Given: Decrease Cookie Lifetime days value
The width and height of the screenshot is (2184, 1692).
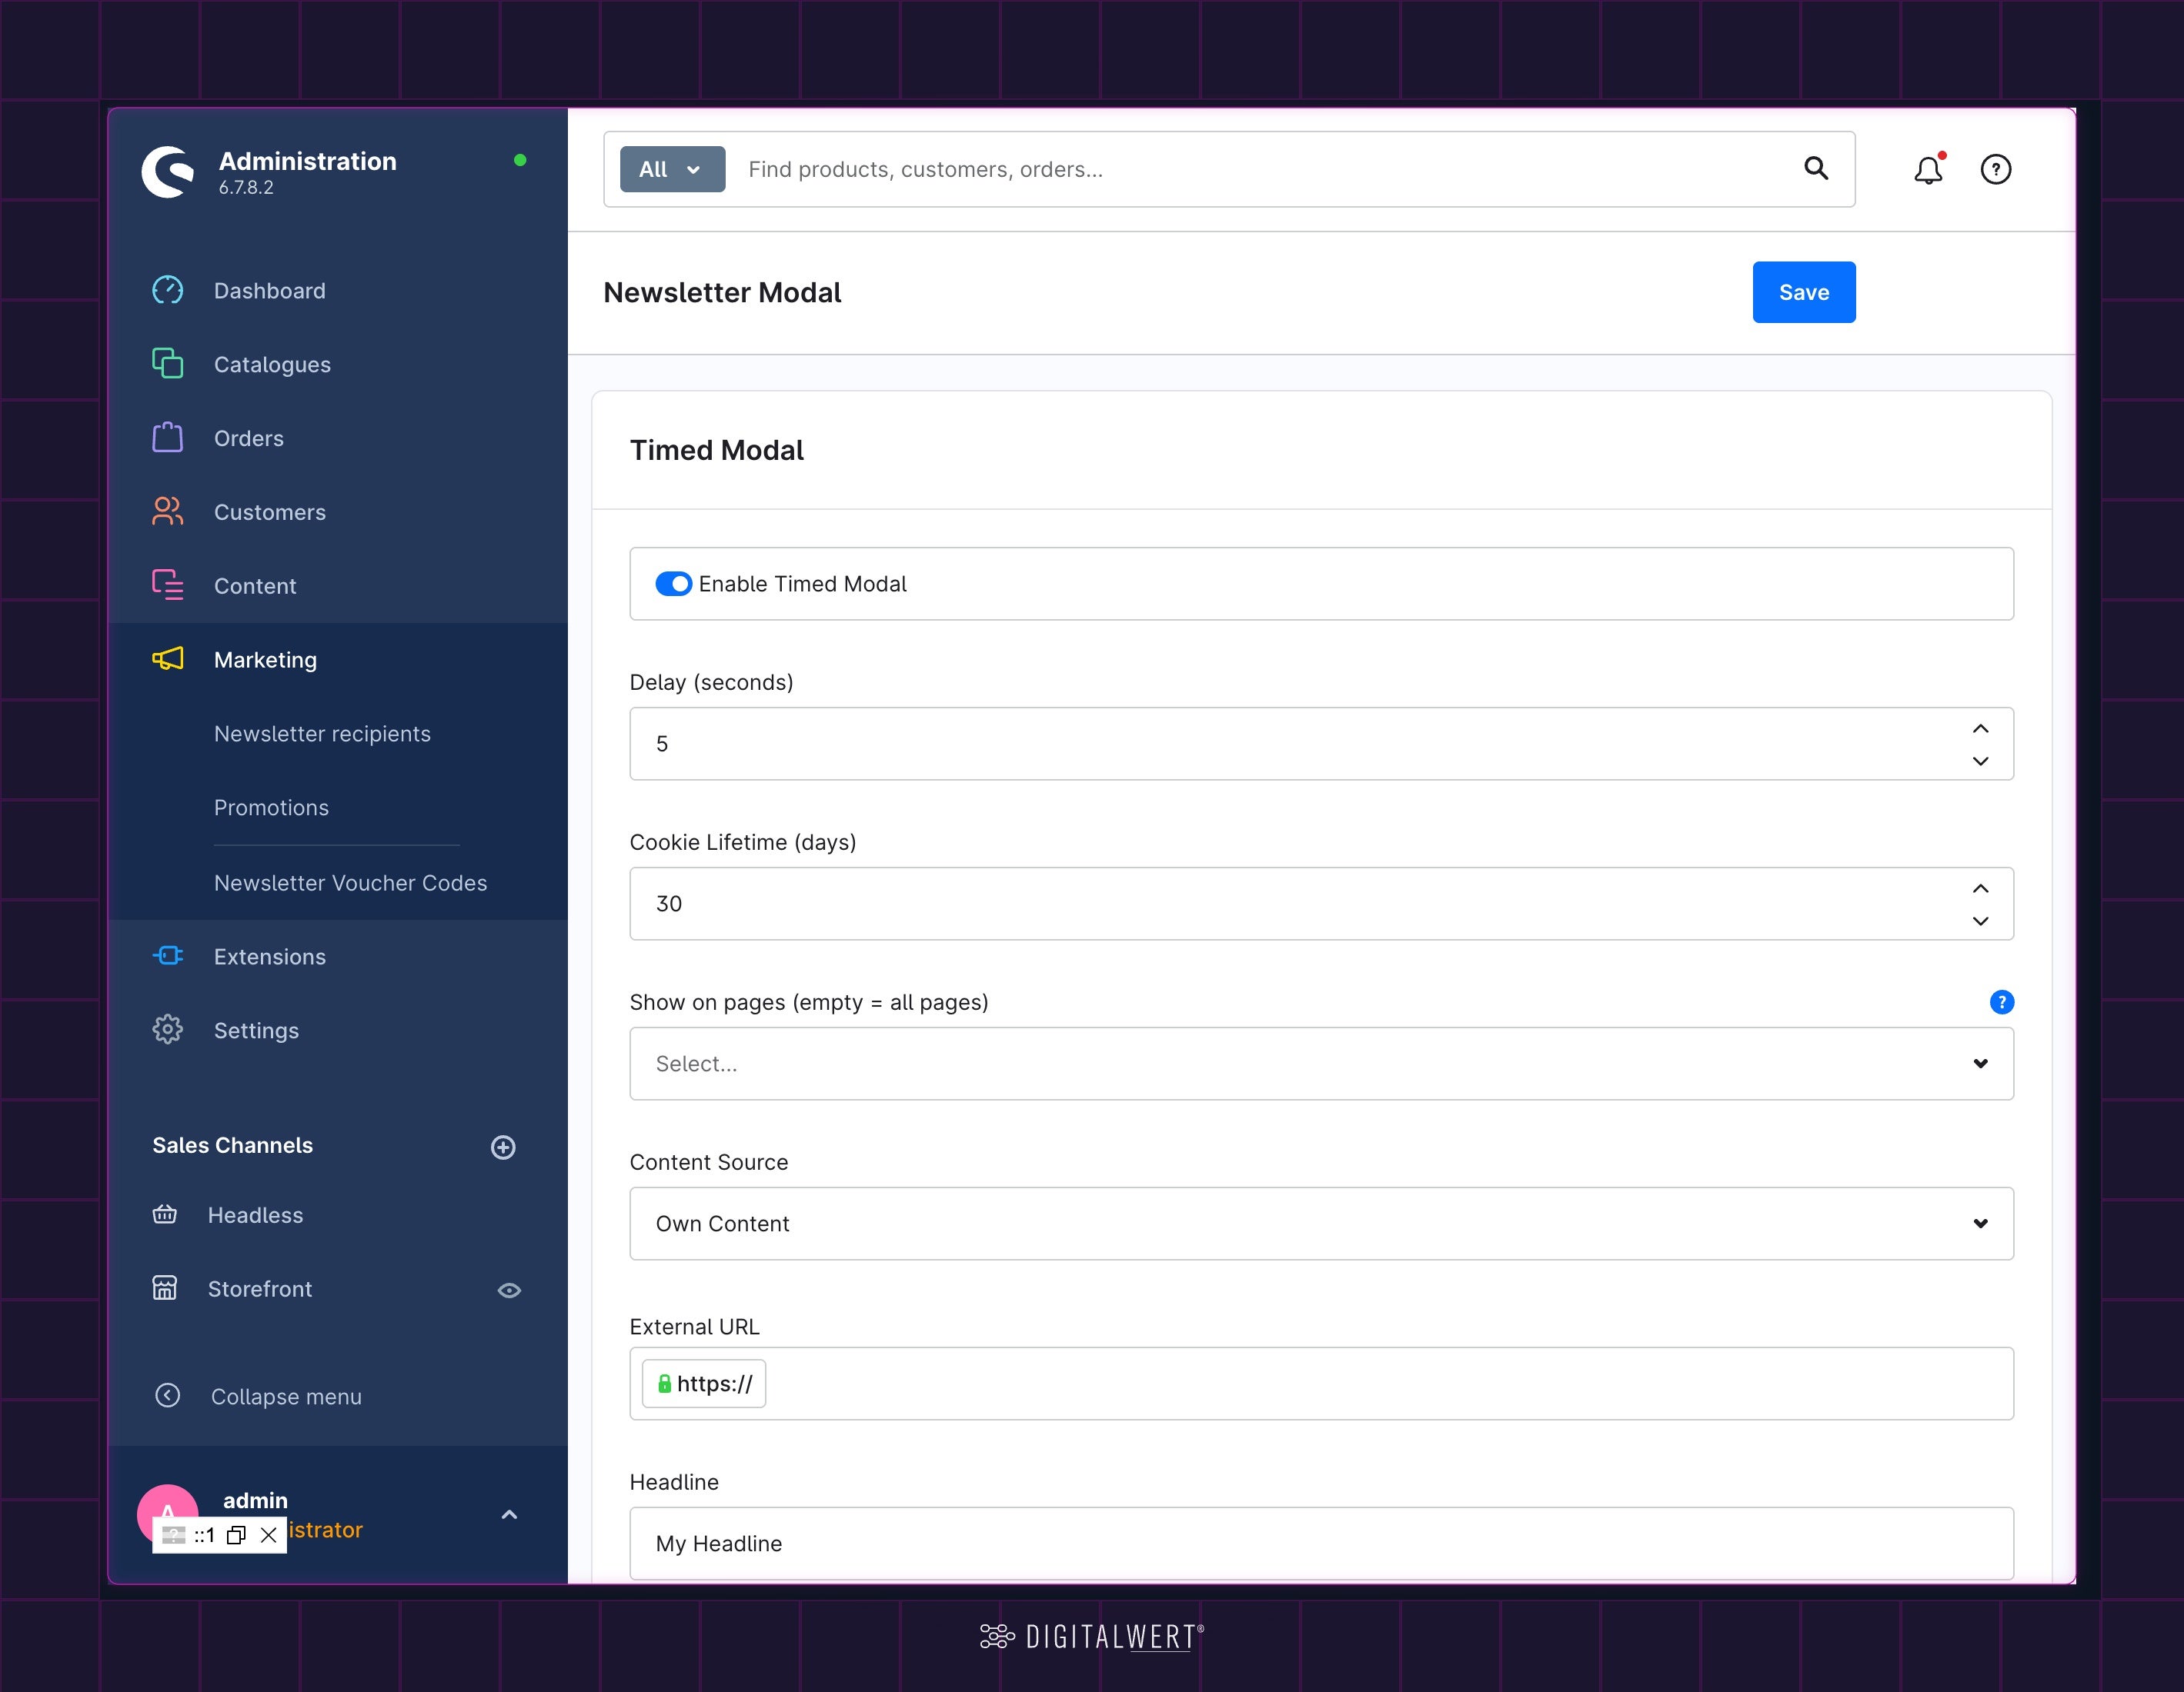Looking at the screenshot, I should click(1980, 921).
